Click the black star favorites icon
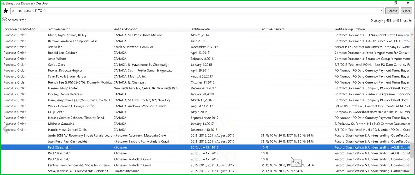This screenshot has width=415, height=175. point(6,11)
